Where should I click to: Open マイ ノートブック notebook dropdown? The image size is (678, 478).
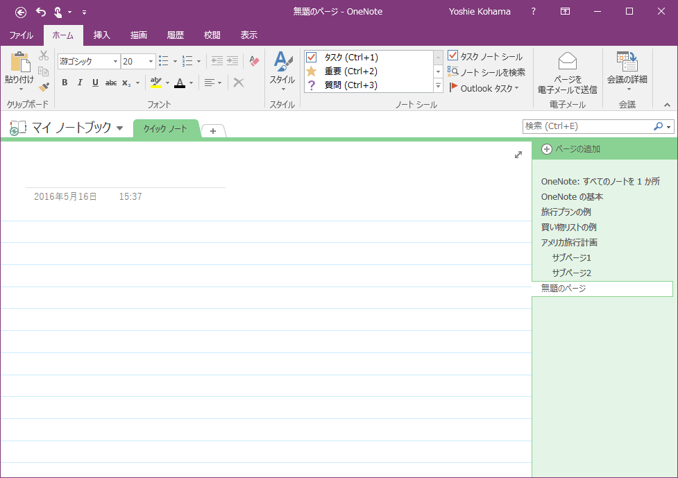click(x=120, y=128)
